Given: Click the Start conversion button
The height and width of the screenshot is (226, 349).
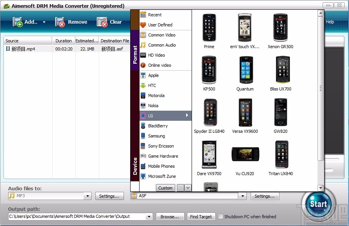Looking at the screenshot, I should click(x=318, y=203).
